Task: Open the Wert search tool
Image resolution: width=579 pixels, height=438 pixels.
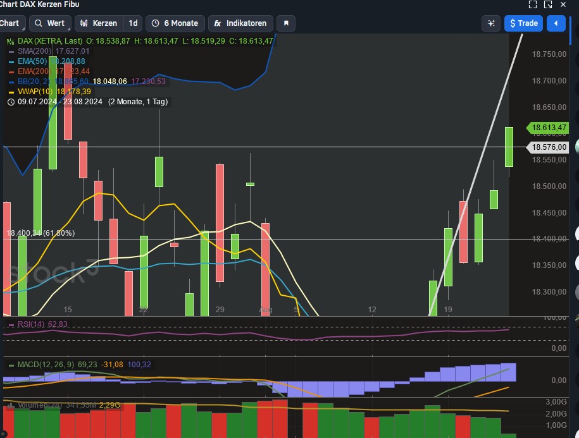Action: click(x=50, y=23)
